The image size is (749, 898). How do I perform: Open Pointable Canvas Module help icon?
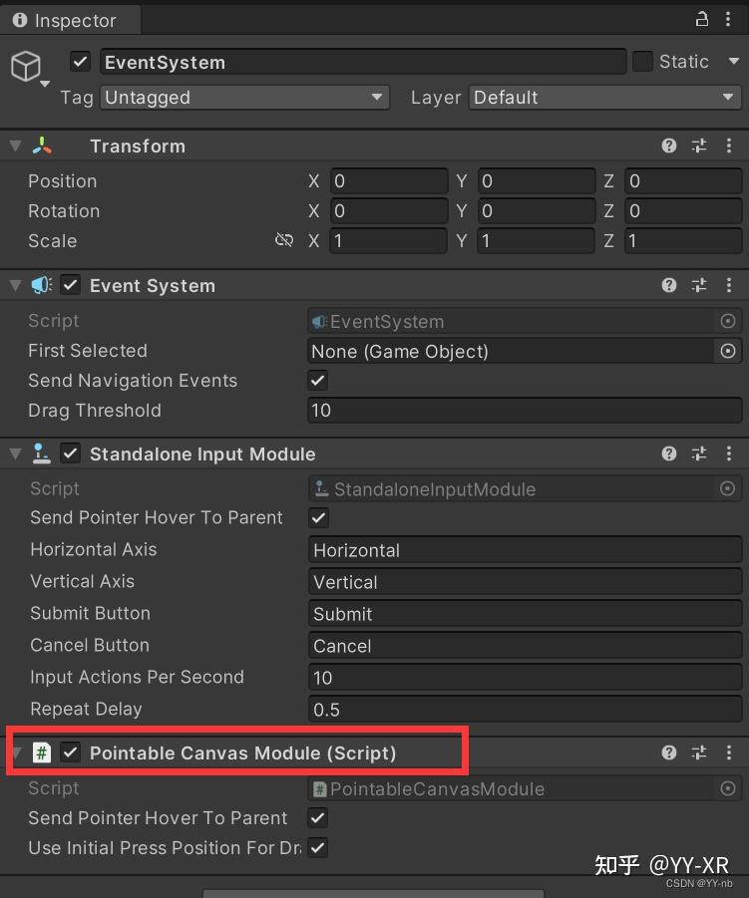(669, 752)
